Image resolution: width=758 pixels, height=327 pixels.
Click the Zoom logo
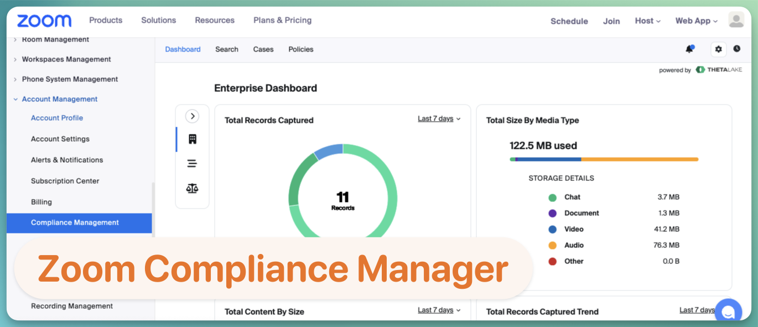pyautogui.click(x=44, y=21)
